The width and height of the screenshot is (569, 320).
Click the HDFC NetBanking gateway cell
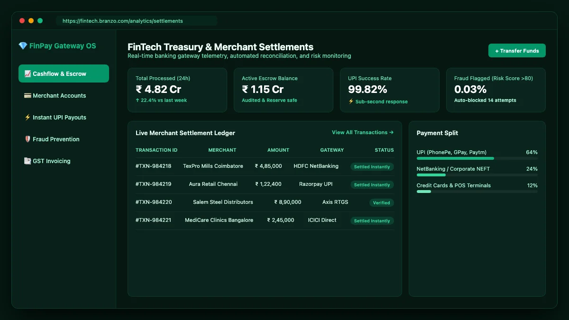tap(316, 166)
